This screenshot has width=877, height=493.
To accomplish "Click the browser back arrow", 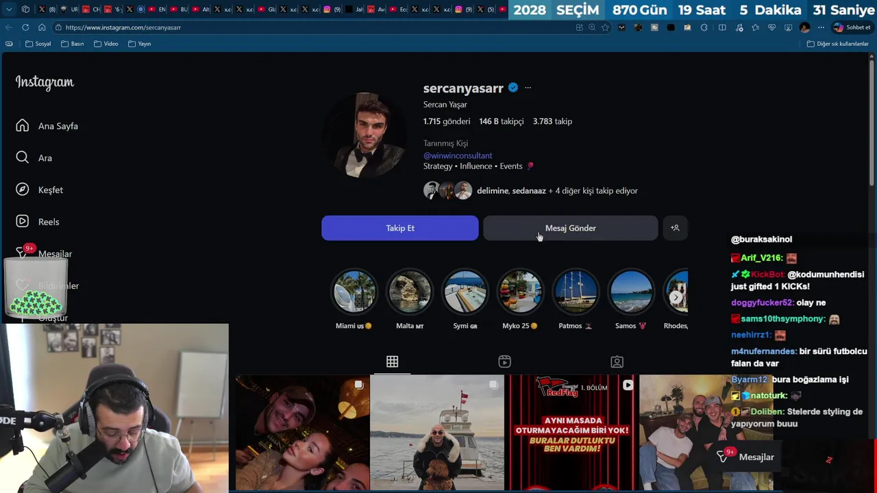I will click(x=9, y=27).
